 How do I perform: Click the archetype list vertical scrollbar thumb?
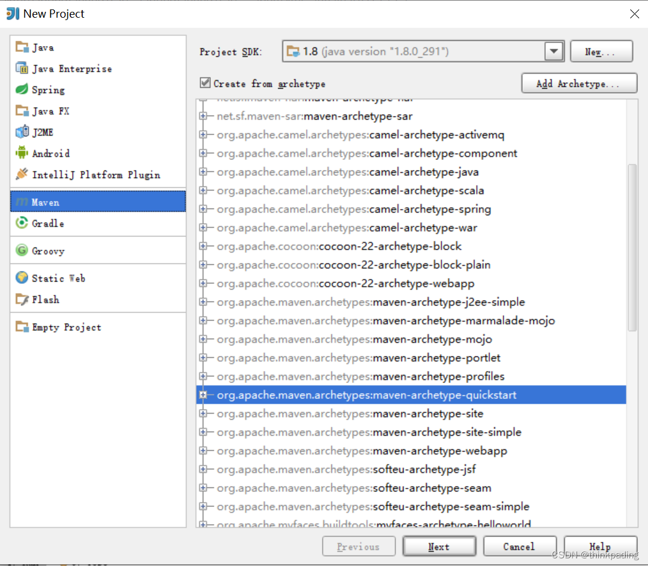[632, 248]
